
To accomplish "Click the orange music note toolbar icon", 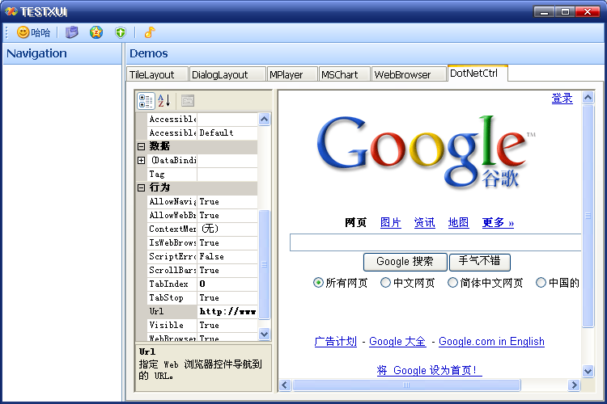I will click(150, 32).
